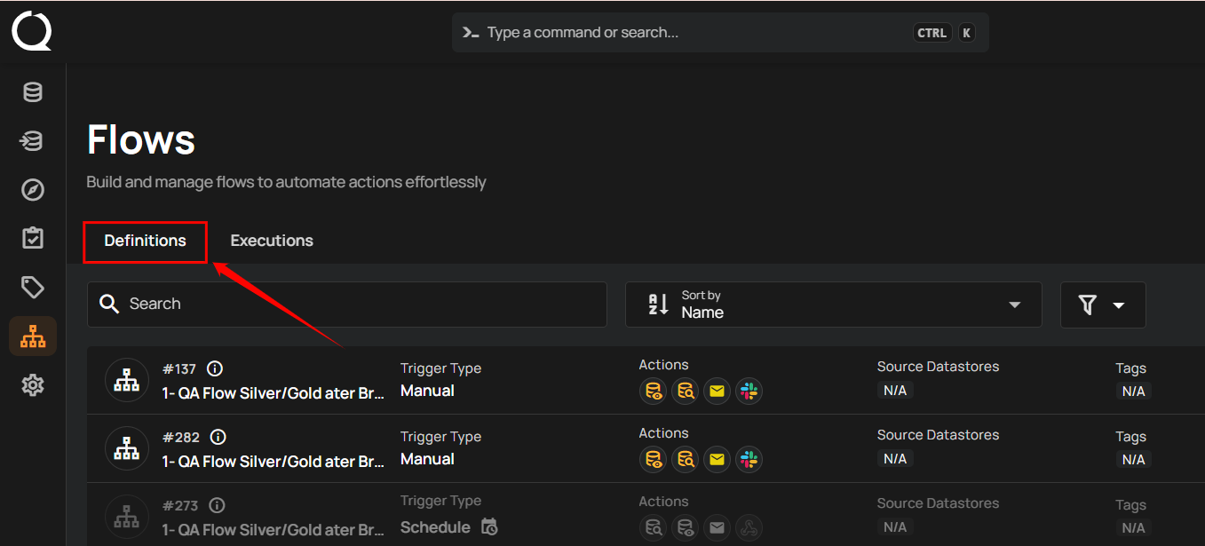Screen dimensions: 1205x546
Task: Open flow #137 QA Flow Silver/Gold
Action: click(274, 393)
